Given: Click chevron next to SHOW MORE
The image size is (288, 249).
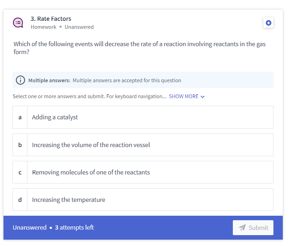Looking at the screenshot, I should [203, 97].
